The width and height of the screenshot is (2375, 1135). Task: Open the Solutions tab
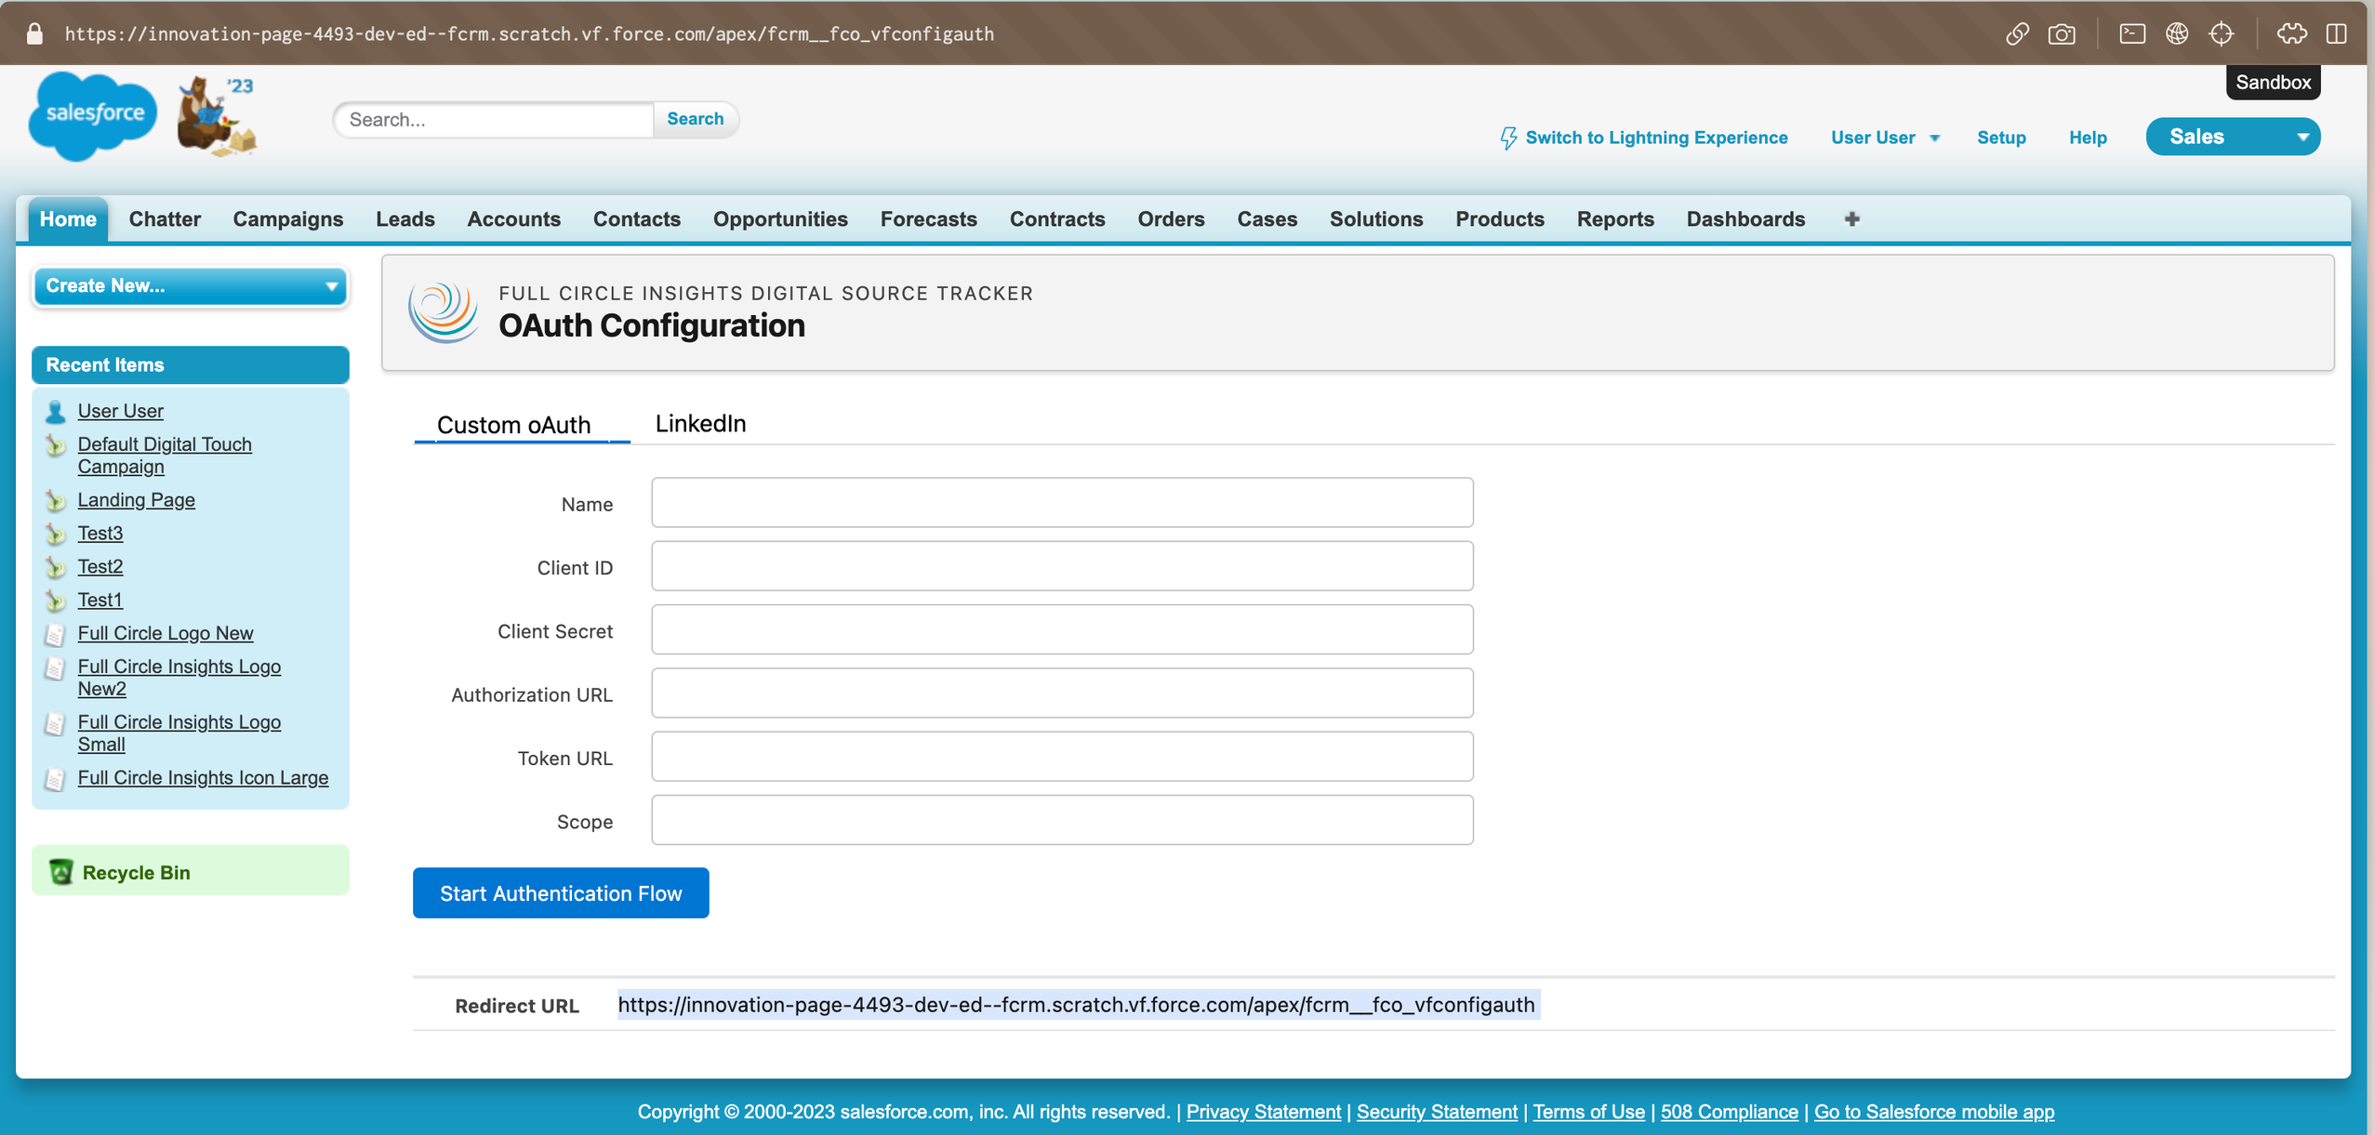coord(1376,219)
